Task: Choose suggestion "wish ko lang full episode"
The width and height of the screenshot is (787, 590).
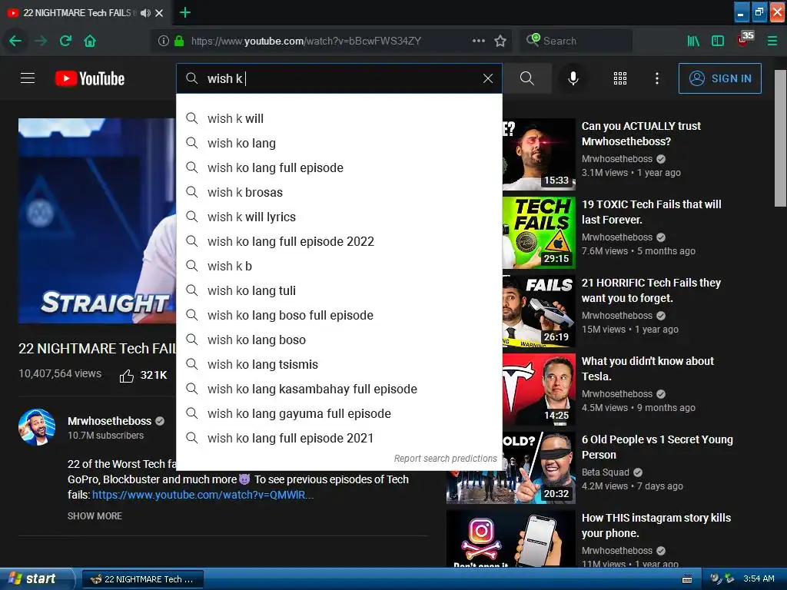Action: (339, 167)
